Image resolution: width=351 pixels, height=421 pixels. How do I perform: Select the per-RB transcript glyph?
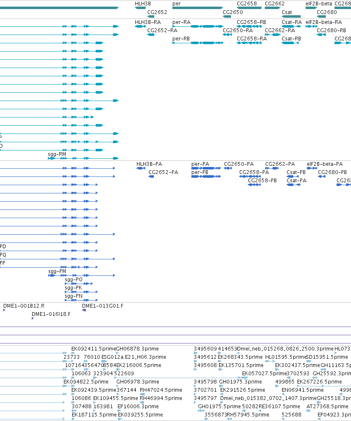(198, 43)
